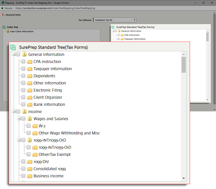The height and width of the screenshot is (189, 216).
Task: Open the Tax Software dropdown
Action: pyautogui.click(x=115, y=20)
